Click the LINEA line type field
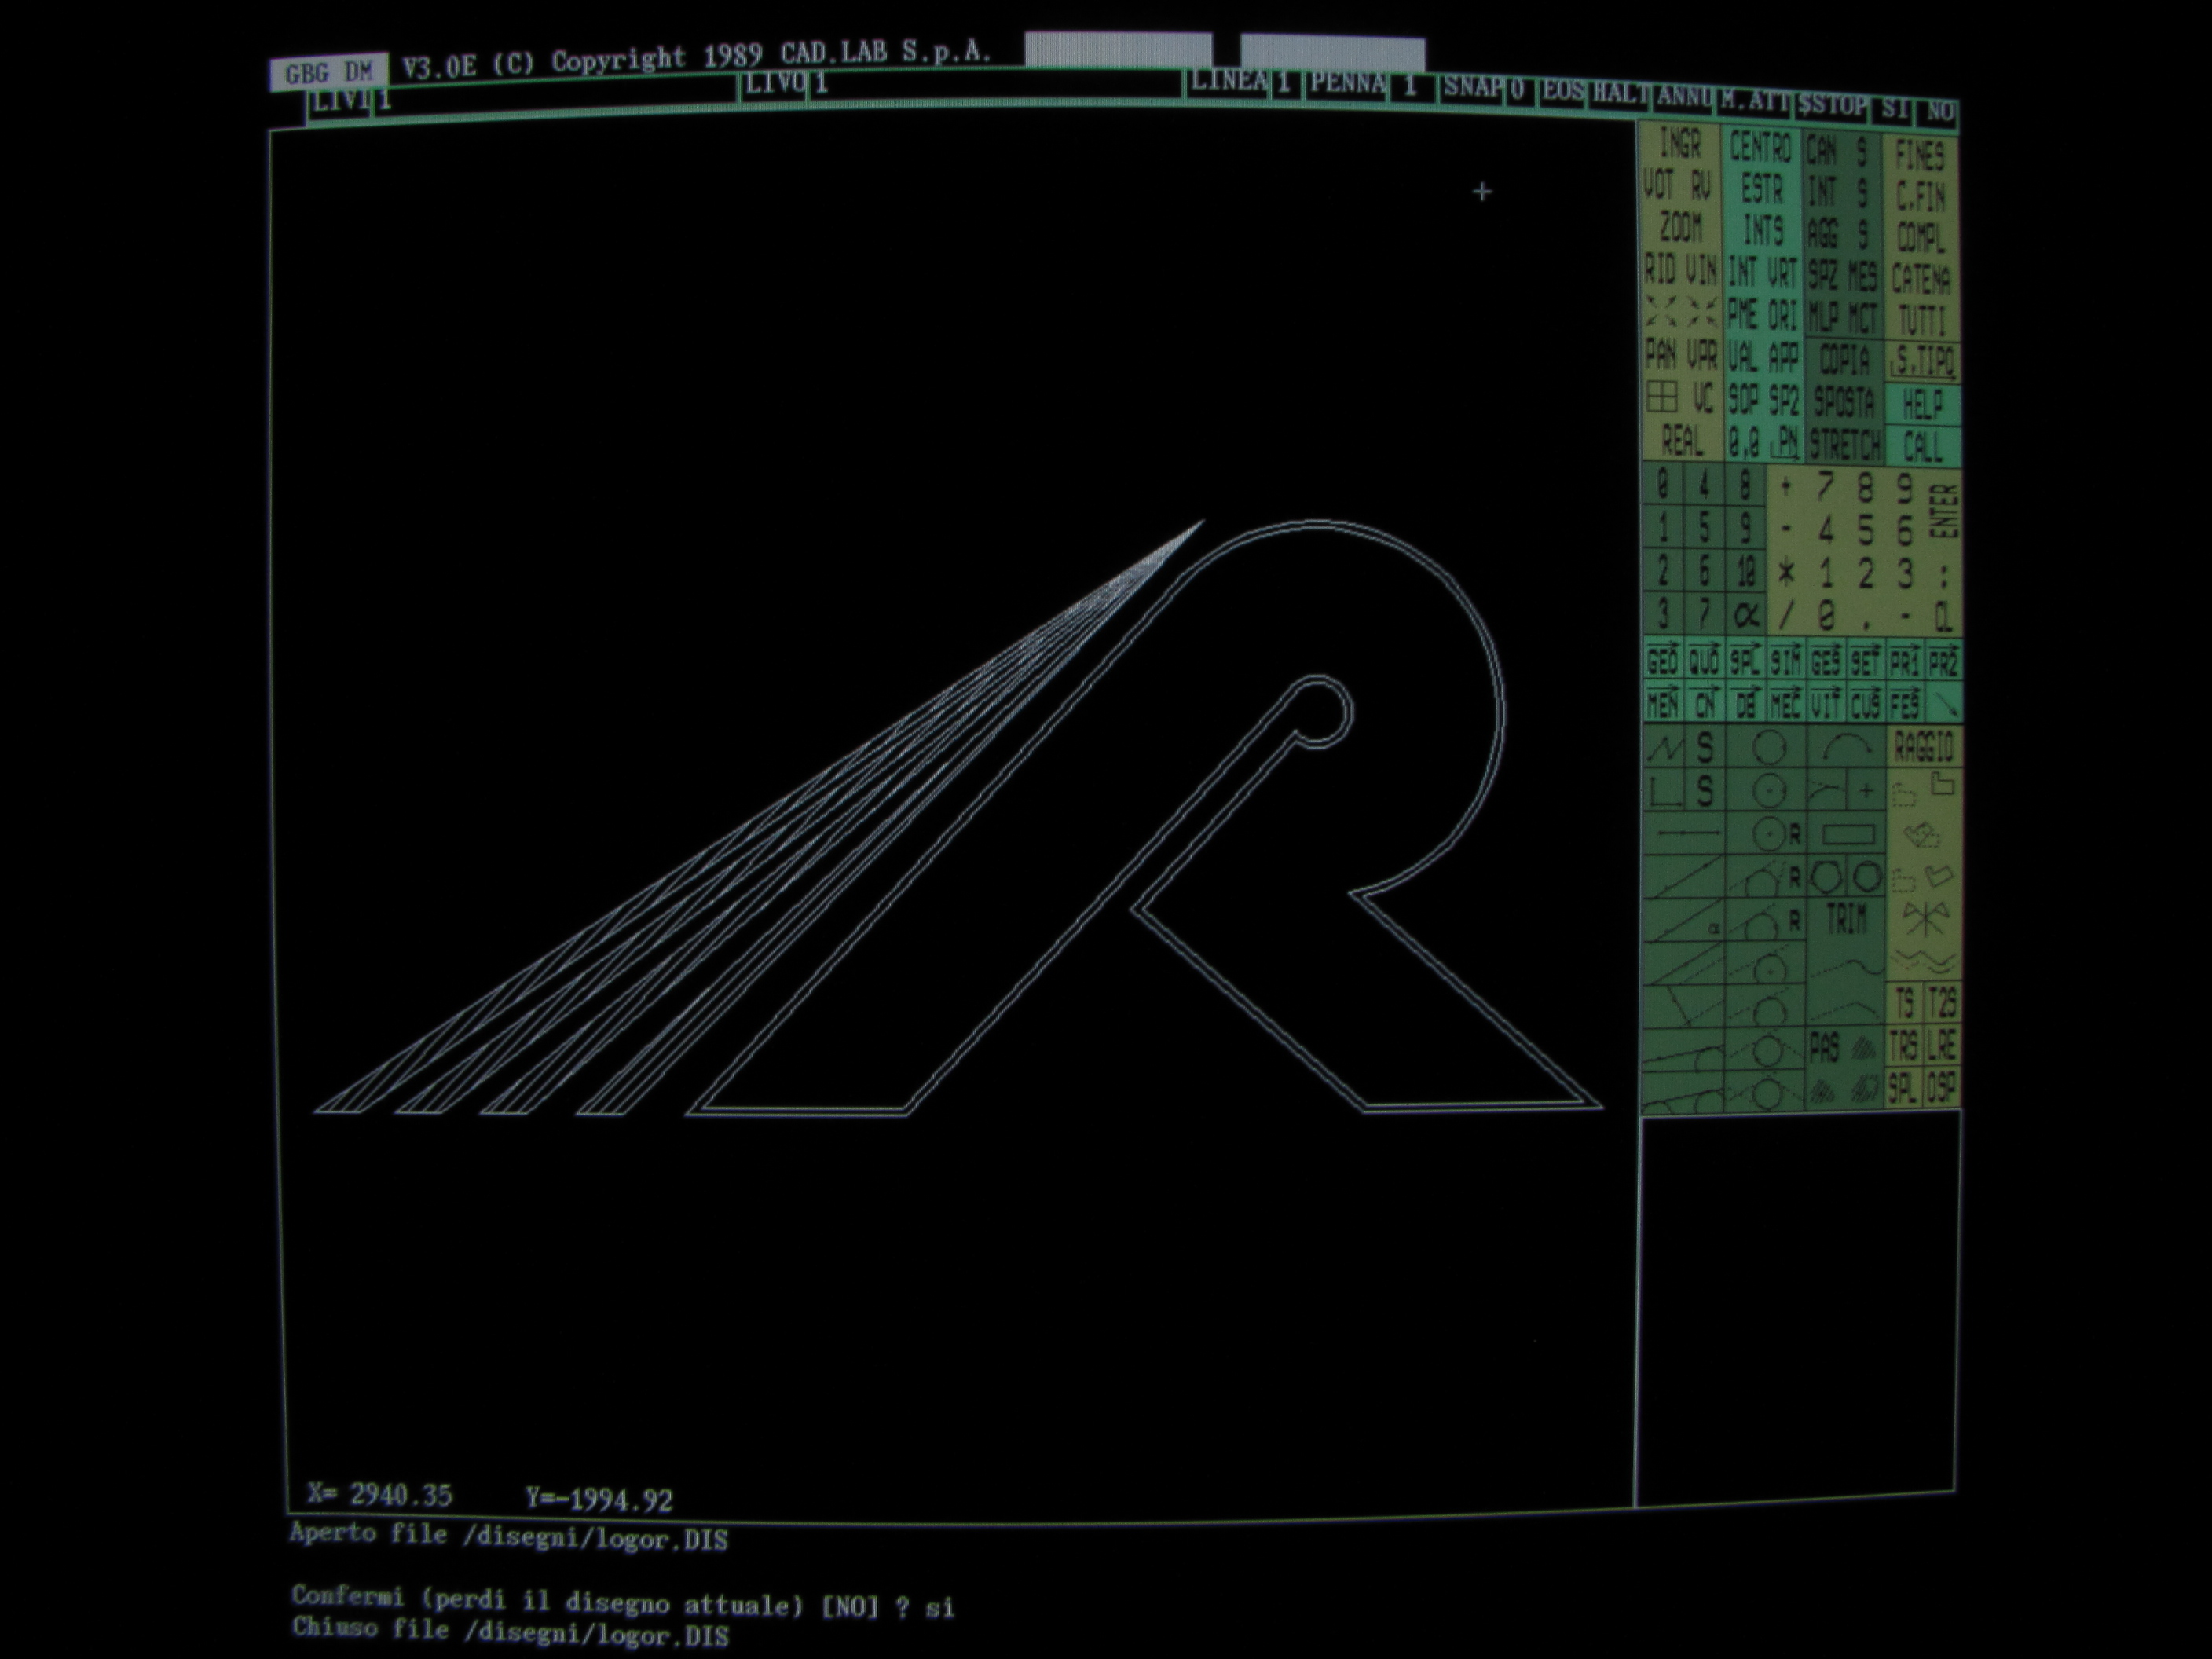The width and height of the screenshot is (2212, 1659). [1244, 84]
